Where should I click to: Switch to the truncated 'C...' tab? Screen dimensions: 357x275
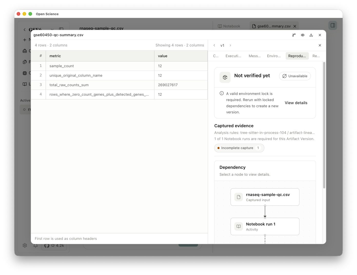216,56
